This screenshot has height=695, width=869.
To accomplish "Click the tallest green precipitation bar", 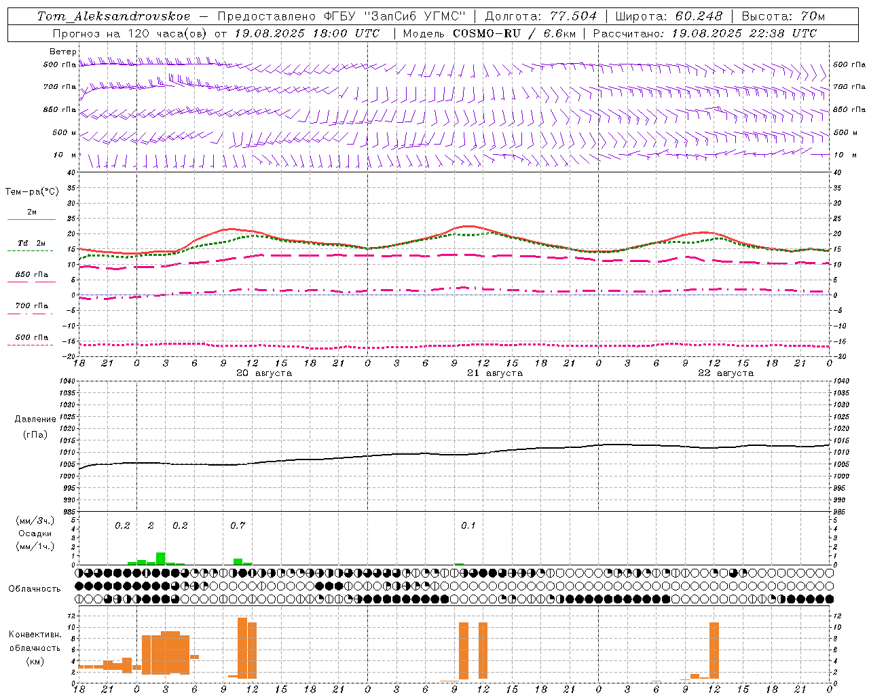I will coord(161,559).
